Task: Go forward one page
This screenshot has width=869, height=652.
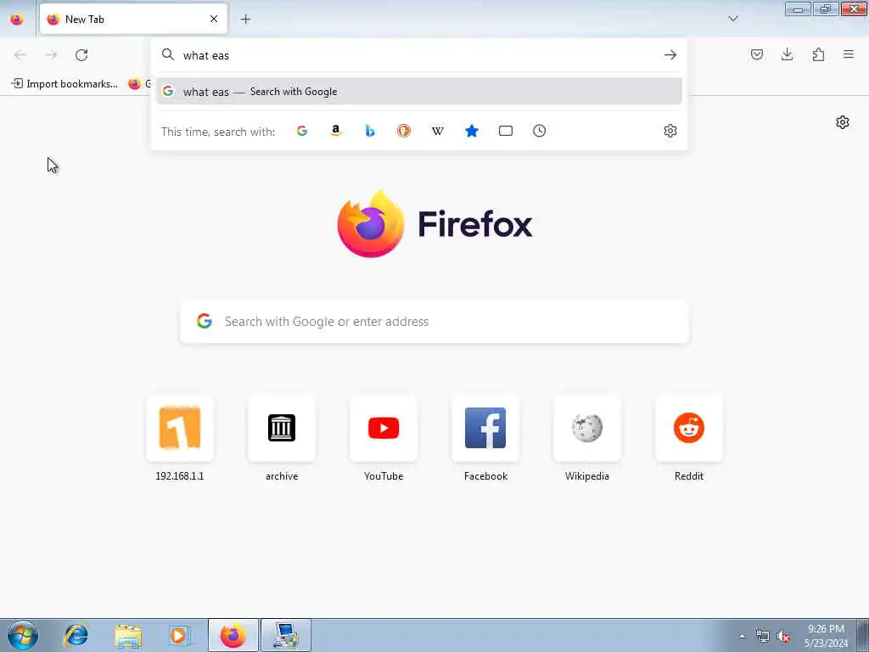Action: pos(51,55)
